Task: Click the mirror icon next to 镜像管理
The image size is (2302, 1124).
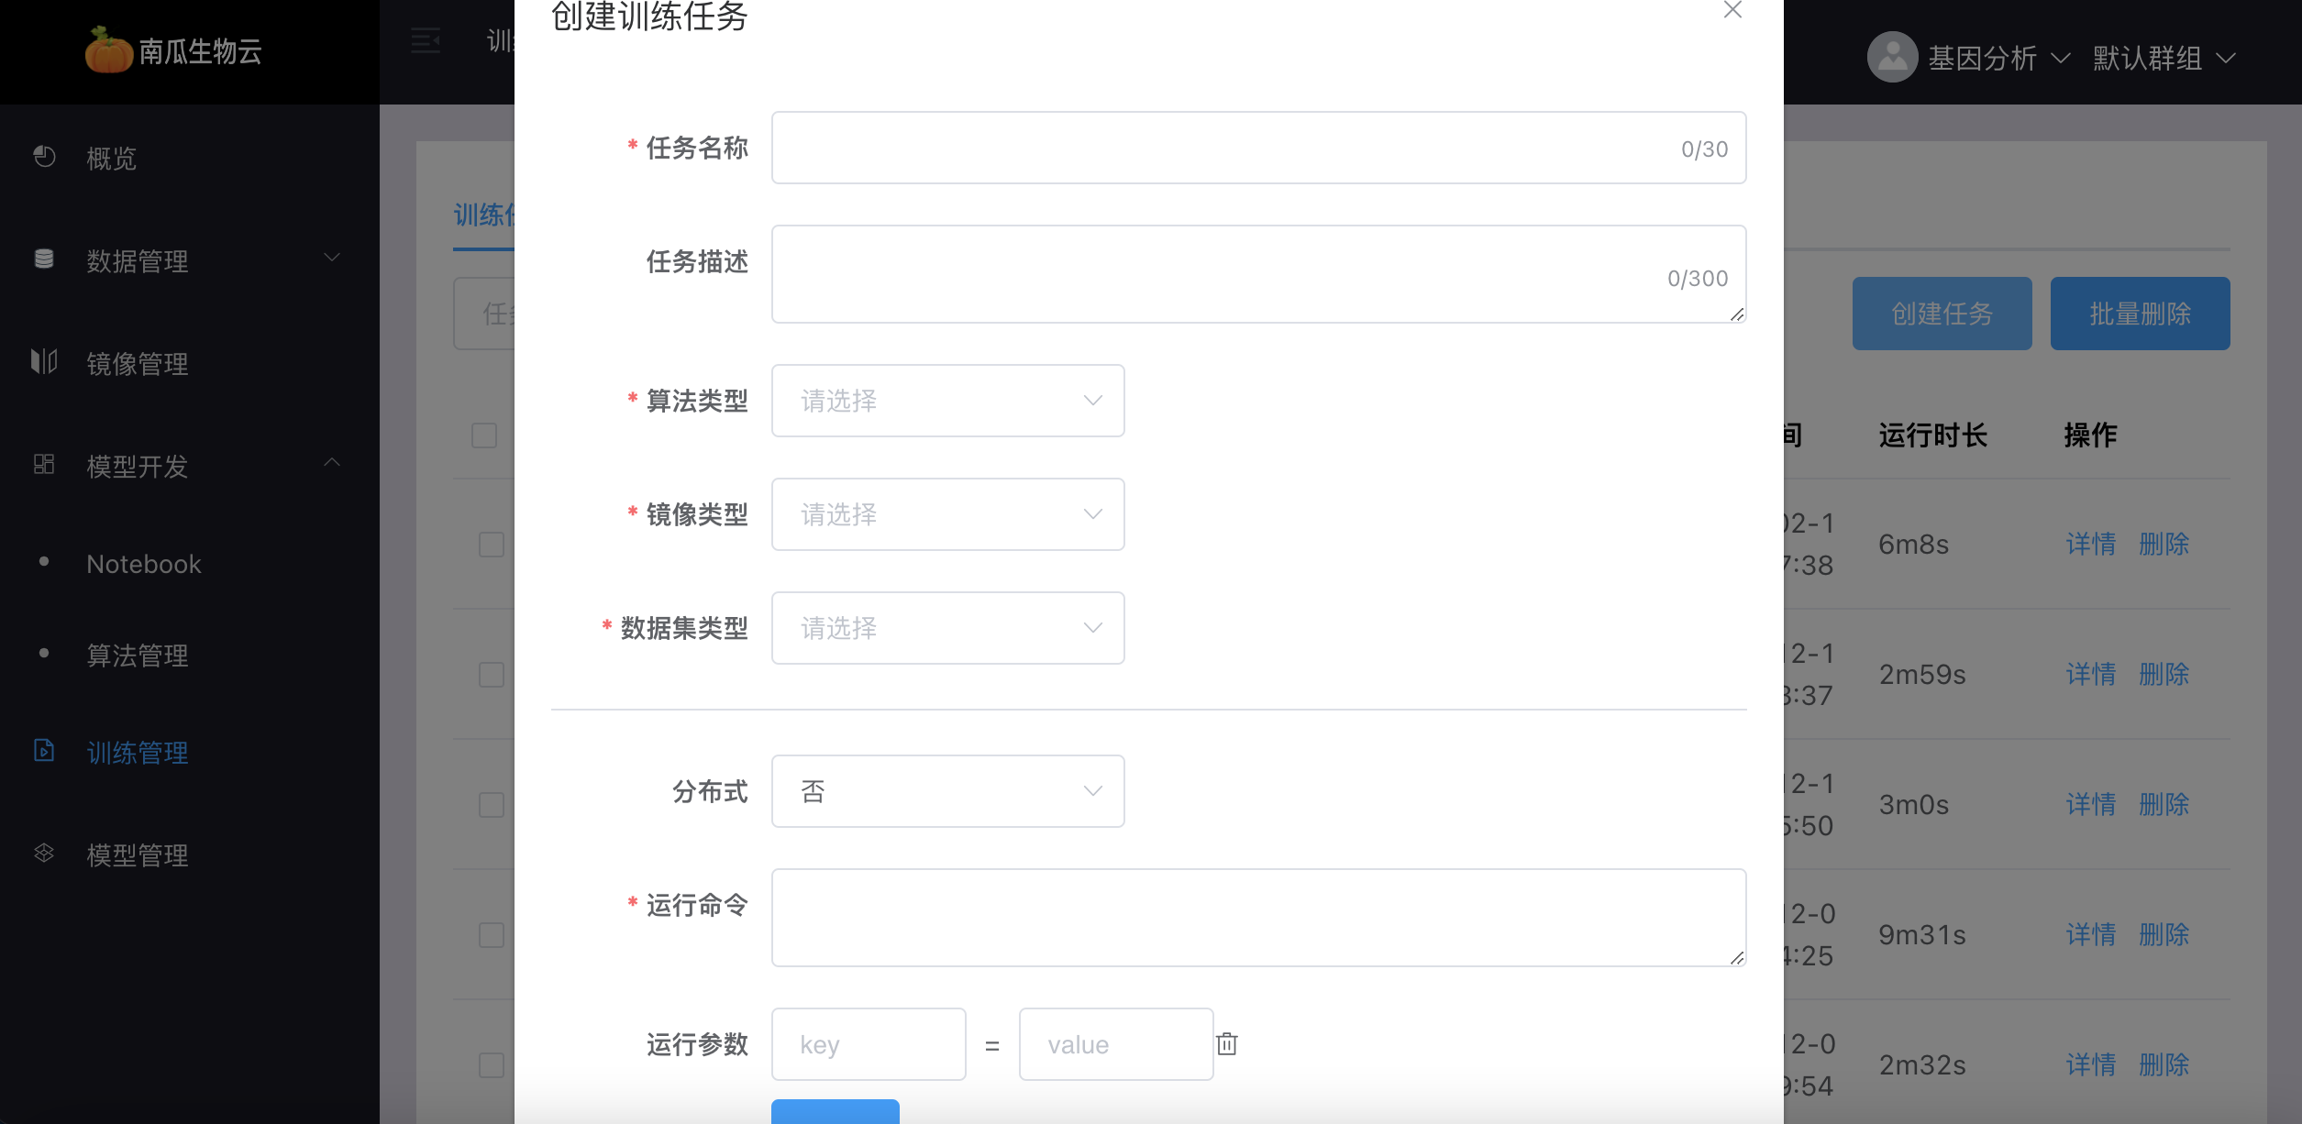Action: pyautogui.click(x=44, y=361)
